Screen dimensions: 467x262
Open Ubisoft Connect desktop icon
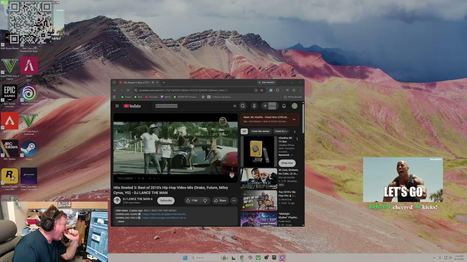coord(29,95)
